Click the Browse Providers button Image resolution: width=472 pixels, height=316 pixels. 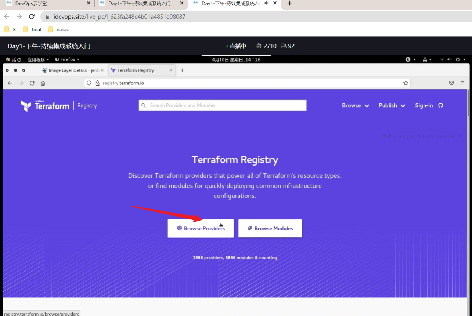201,229
